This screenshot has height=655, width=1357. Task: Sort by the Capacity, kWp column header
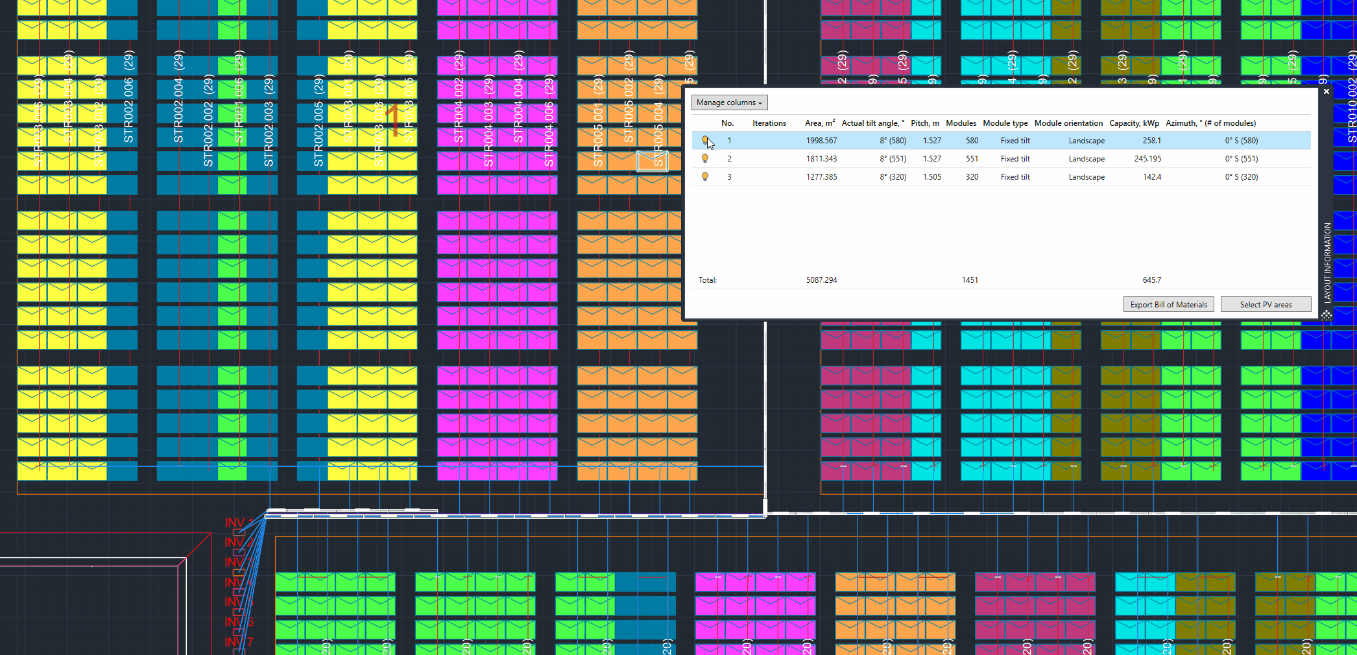tap(1134, 123)
